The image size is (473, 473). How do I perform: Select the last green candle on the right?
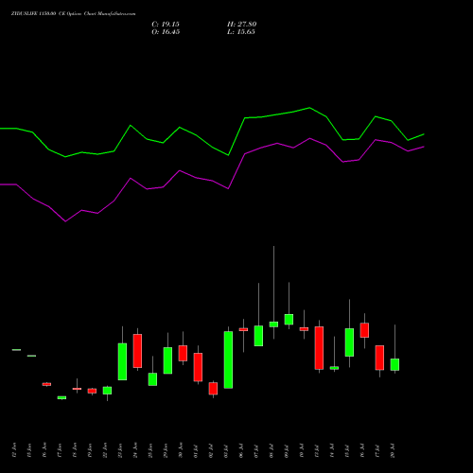[394, 364]
